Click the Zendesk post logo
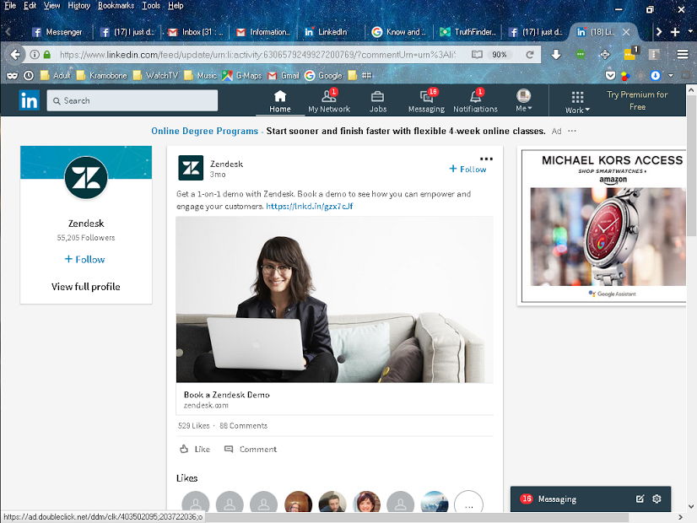This screenshot has height=523, width=697. [x=191, y=168]
